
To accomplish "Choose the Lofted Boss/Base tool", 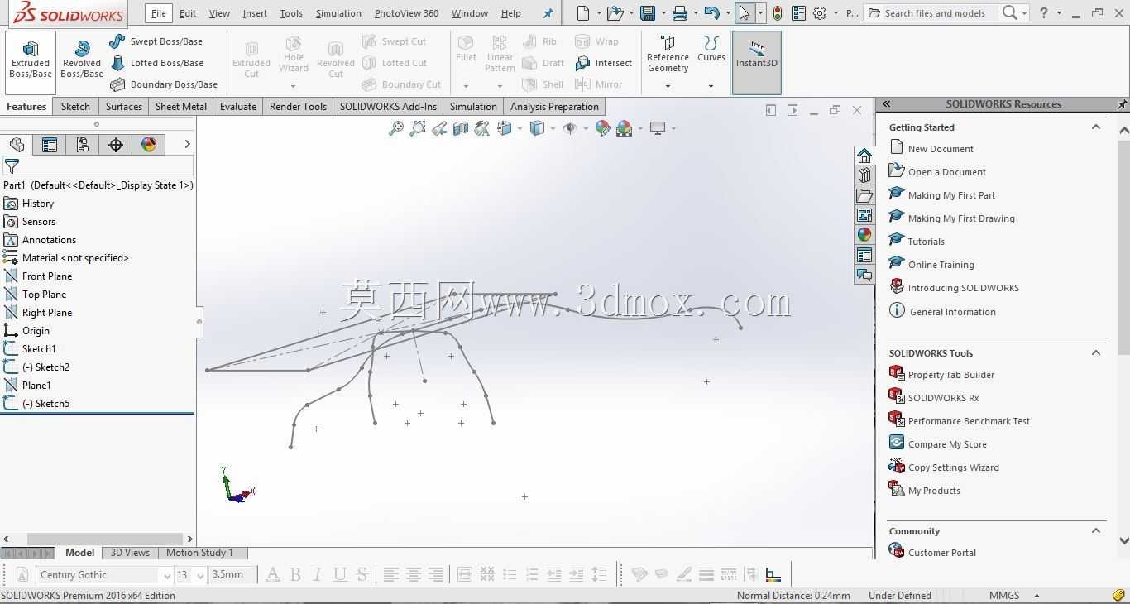I will 156,63.
